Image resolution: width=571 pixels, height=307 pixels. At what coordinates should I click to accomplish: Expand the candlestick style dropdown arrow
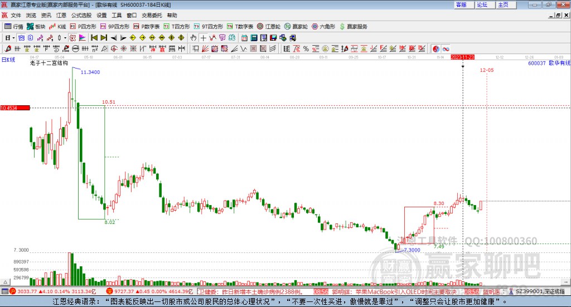[65, 38]
